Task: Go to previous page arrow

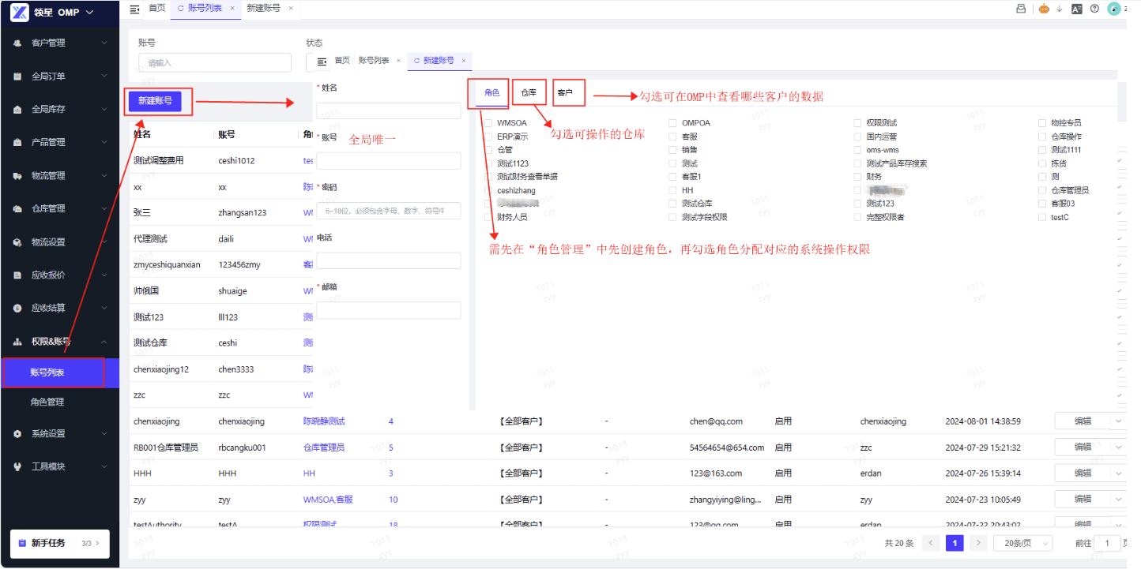Action: 932,543
